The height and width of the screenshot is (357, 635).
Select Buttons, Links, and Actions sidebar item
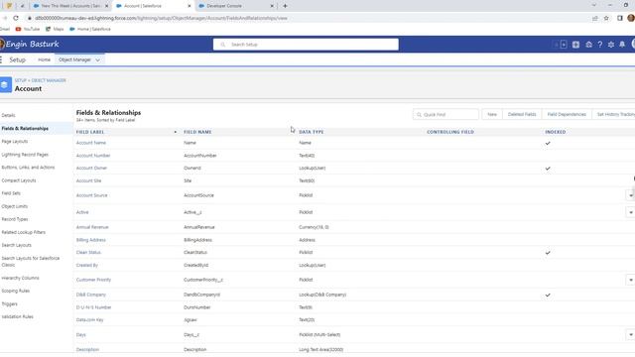tap(28, 168)
